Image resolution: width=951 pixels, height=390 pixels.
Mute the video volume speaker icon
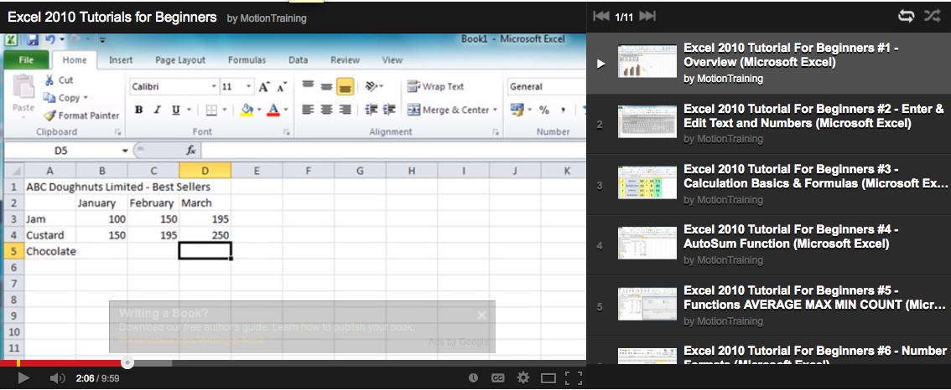57,378
